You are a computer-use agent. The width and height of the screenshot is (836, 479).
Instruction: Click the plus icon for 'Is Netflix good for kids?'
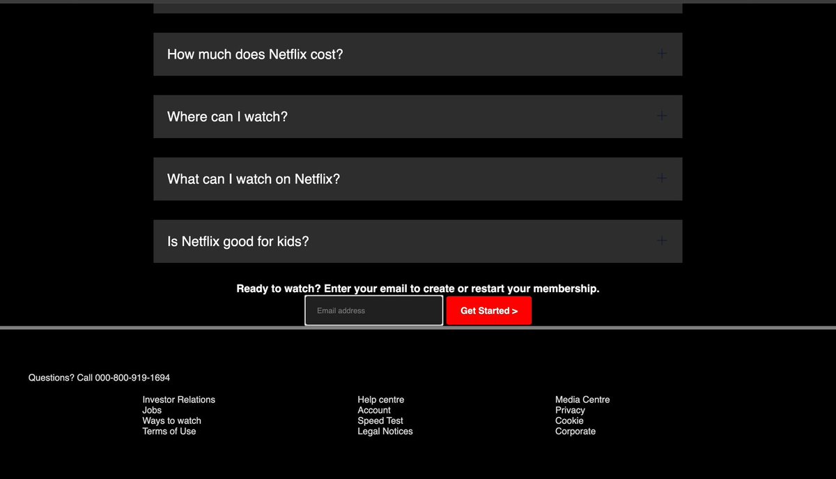tap(662, 241)
